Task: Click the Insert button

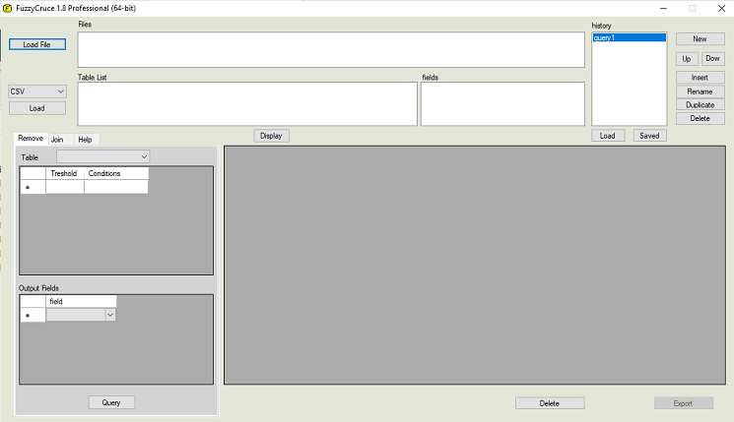Action: [x=700, y=78]
